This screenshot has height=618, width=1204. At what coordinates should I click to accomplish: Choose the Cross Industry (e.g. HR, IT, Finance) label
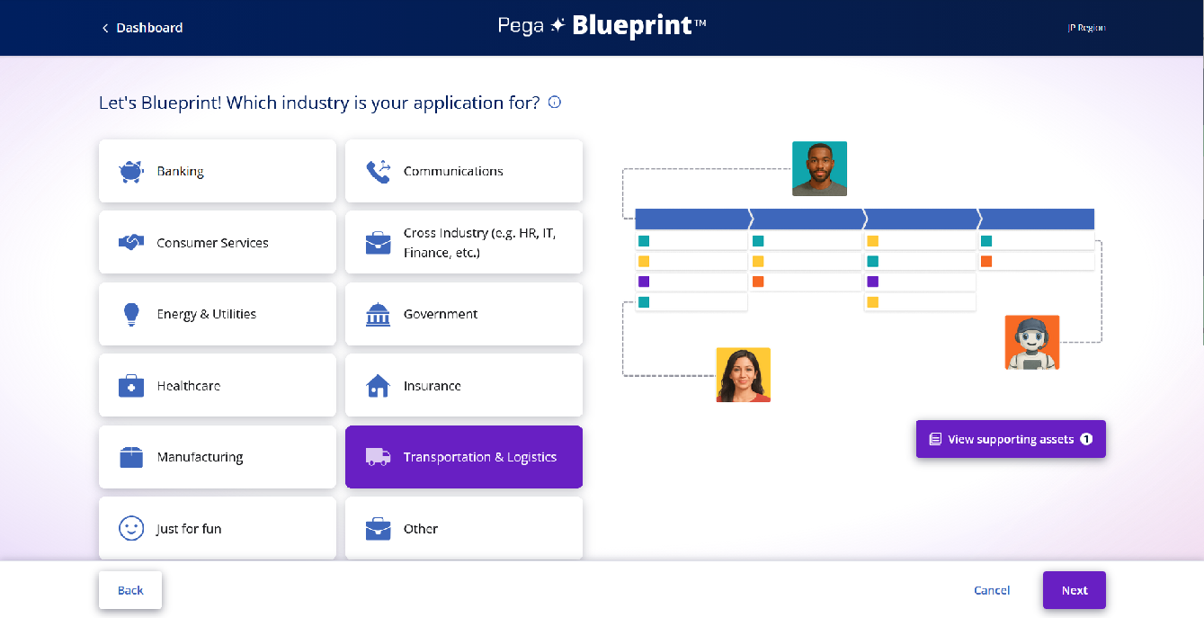point(480,243)
